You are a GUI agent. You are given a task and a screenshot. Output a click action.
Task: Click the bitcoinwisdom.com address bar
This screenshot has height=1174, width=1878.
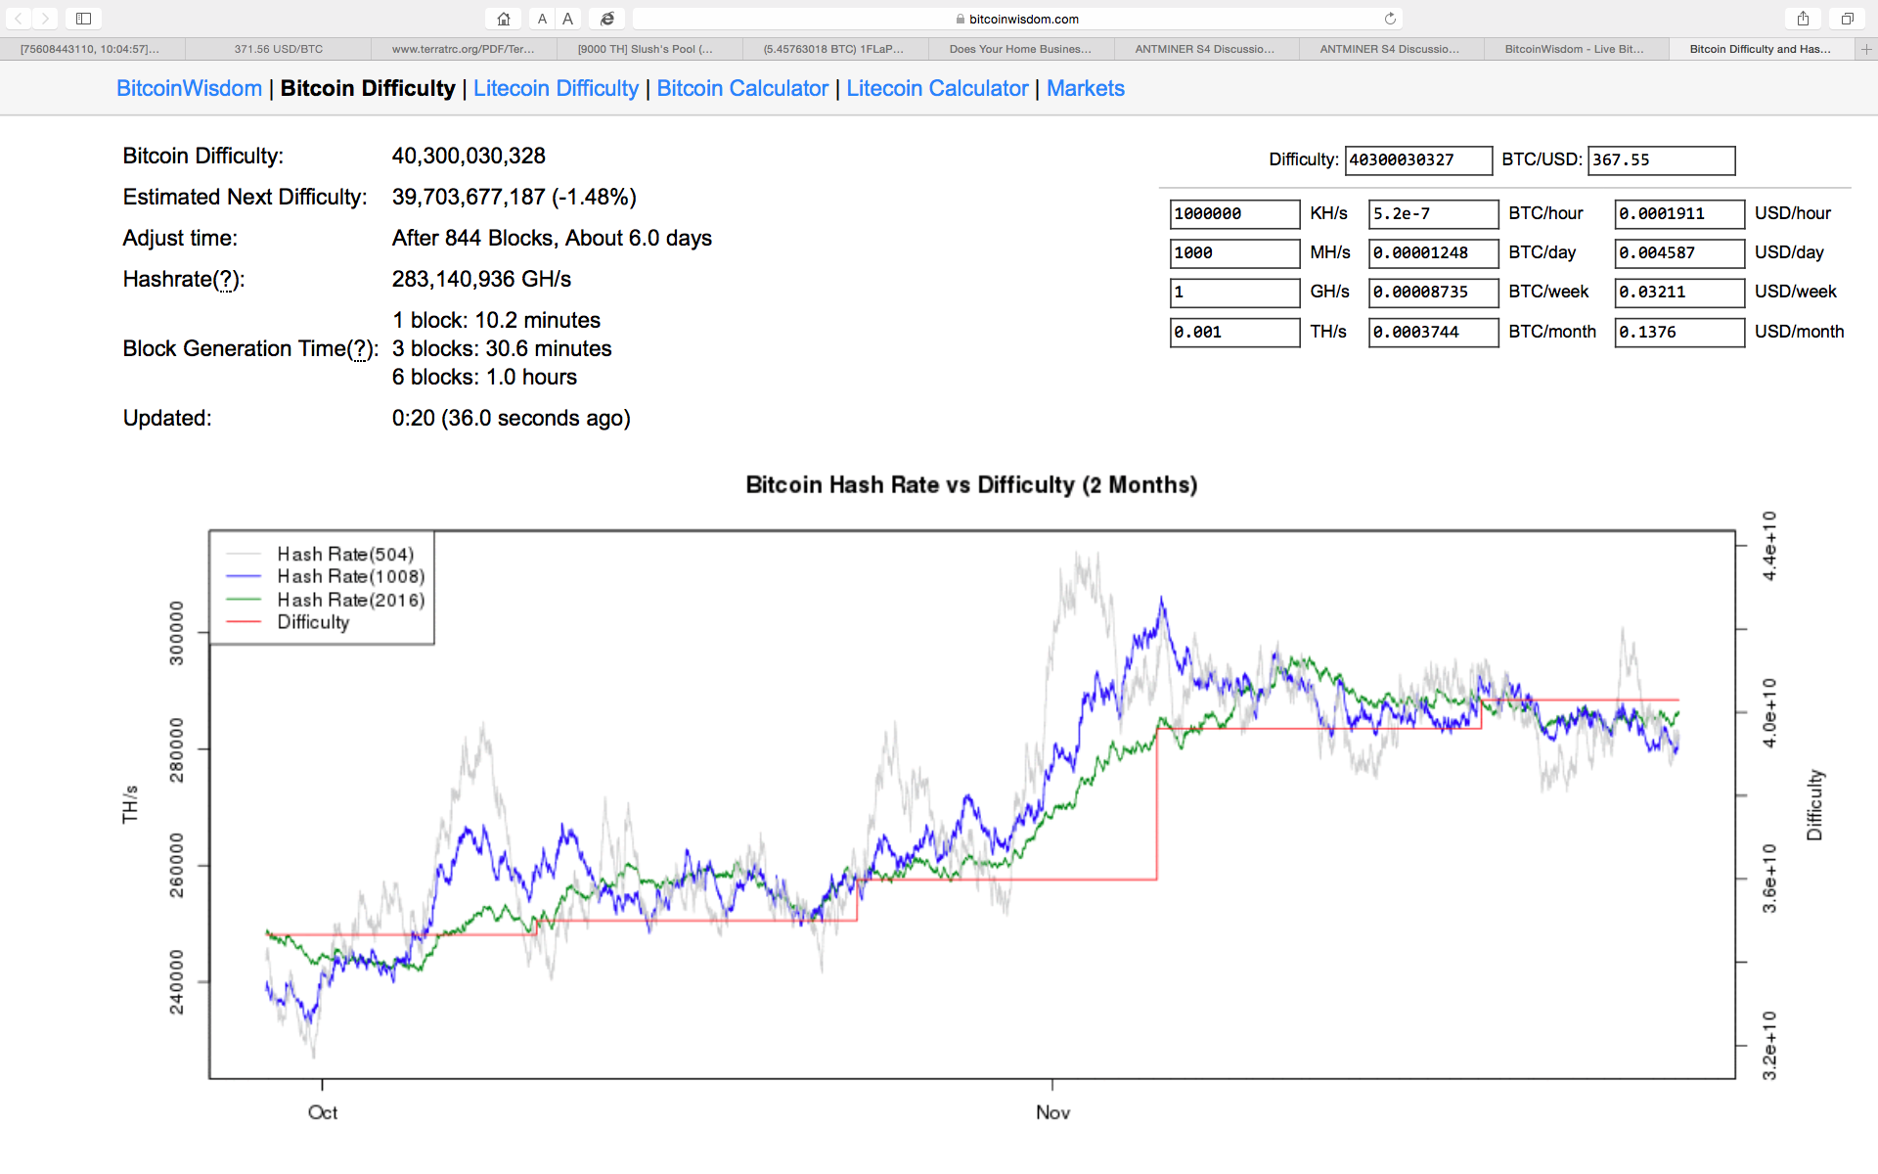(x=1017, y=19)
